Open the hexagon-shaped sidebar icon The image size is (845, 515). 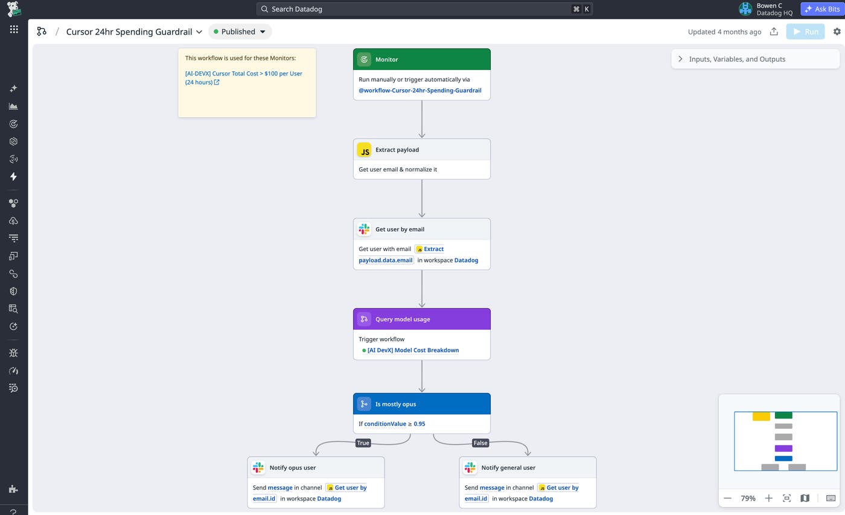pyautogui.click(x=13, y=141)
